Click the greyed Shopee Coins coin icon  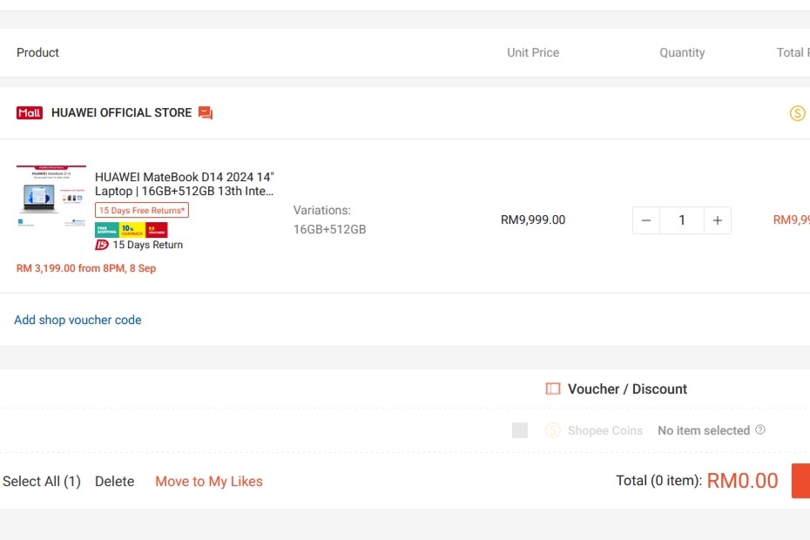(x=553, y=430)
